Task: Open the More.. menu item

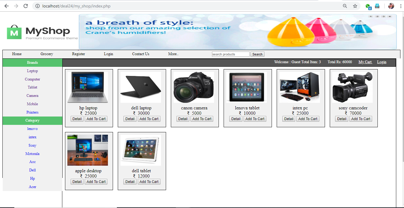Action: (173, 54)
